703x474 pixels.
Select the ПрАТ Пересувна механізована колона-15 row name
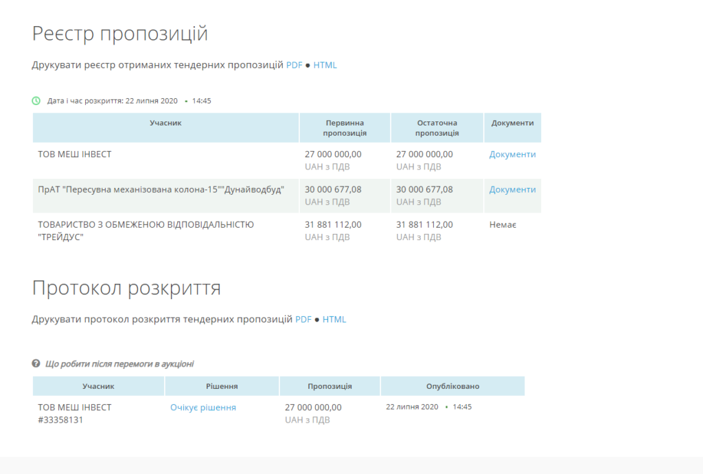click(161, 189)
